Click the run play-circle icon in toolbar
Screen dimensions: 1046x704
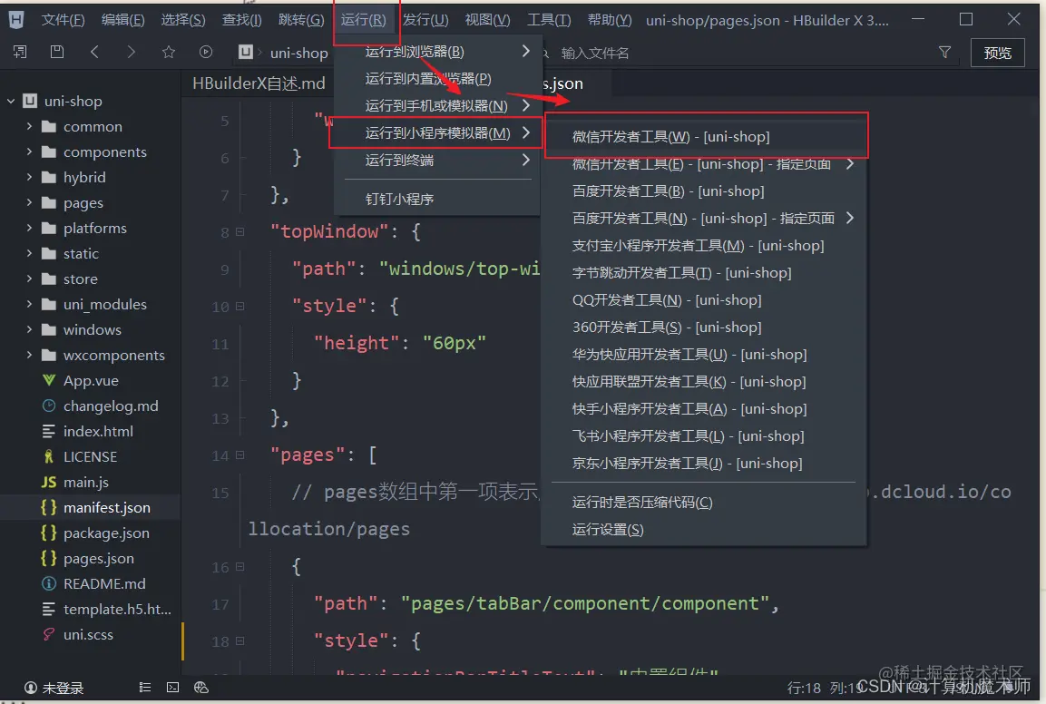(x=204, y=52)
